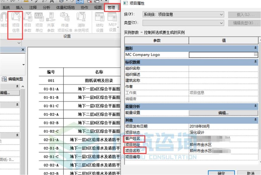261x175 pixels.
Task: Click the 客户姓名 parameter label
Action: 133,139
